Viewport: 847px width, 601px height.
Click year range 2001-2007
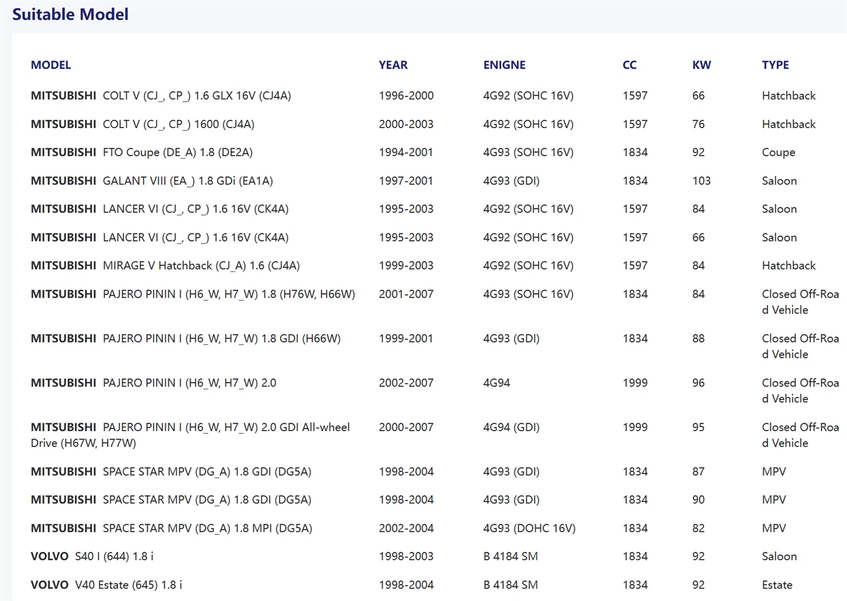tap(406, 294)
